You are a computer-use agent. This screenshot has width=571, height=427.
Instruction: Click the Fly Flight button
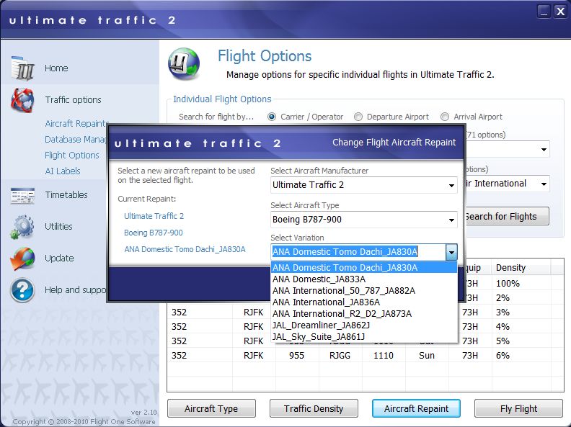coord(518,408)
